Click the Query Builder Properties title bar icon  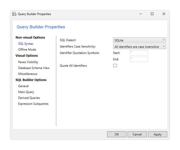[x=15, y=14]
